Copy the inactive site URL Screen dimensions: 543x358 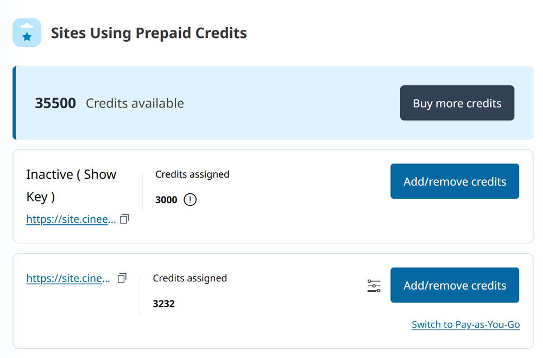click(x=124, y=219)
